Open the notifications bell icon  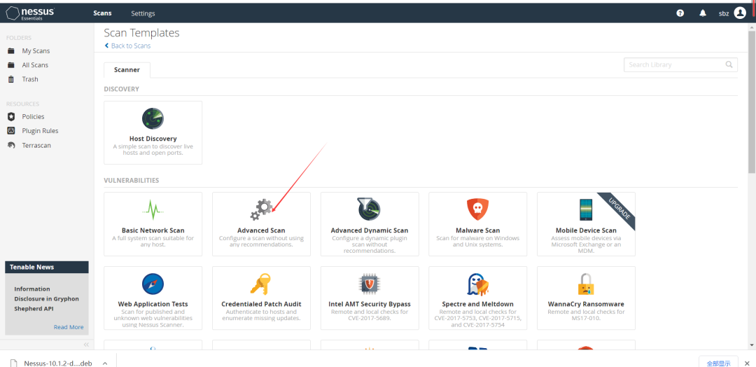coord(703,13)
